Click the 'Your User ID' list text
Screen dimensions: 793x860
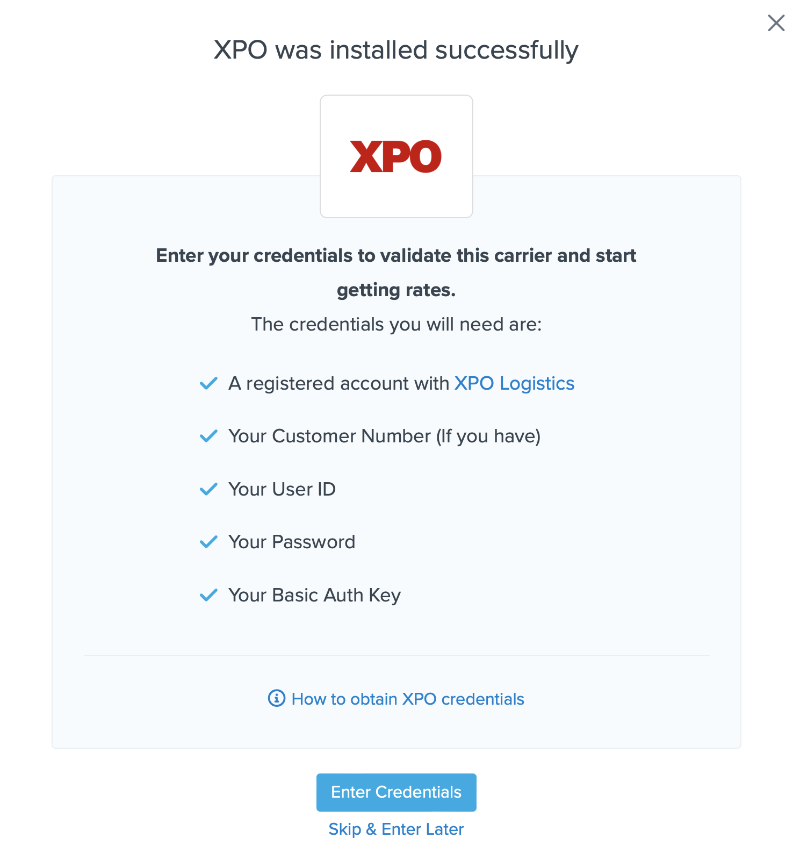(x=282, y=489)
